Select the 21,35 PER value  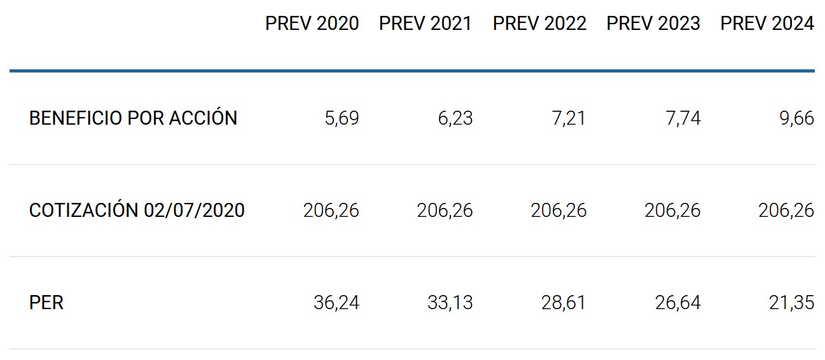[792, 303]
